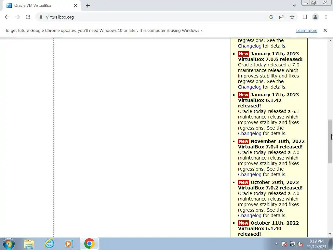This screenshot has height=250, width=333.
Task: Reload the virtualbox.org page
Action: [x=28, y=17]
